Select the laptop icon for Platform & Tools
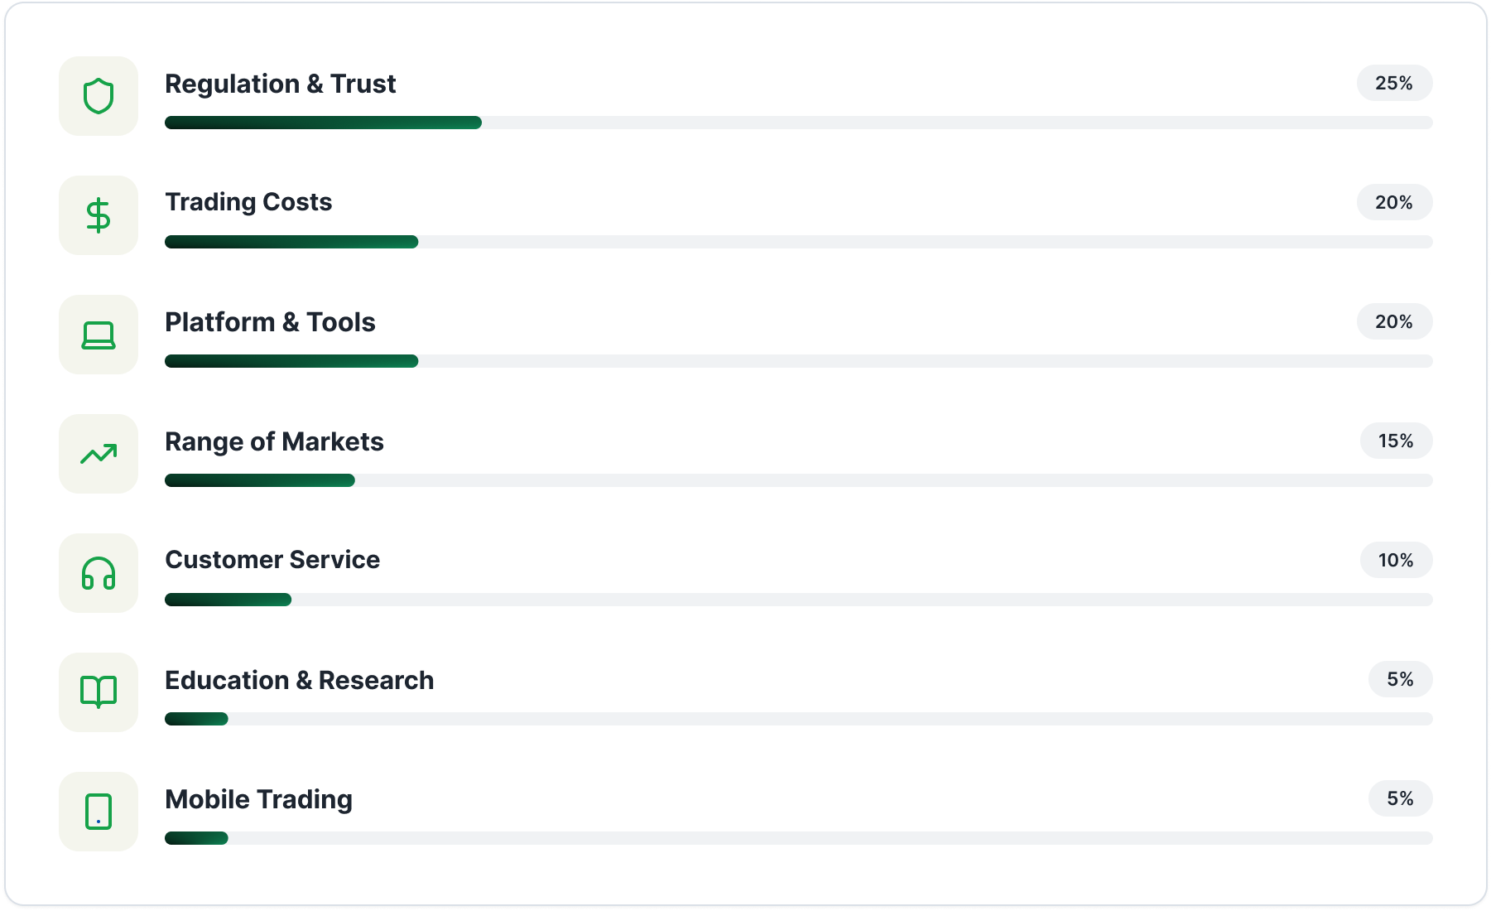The width and height of the screenshot is (1491, 911). pyautogui.click(x=99, y=335)
